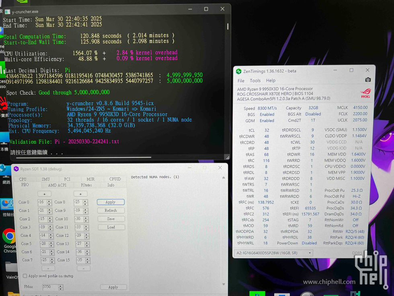Click the Ryzen SDT log scroll-up arrow
This screenshot has height=296, width=394.
point(224,178)
